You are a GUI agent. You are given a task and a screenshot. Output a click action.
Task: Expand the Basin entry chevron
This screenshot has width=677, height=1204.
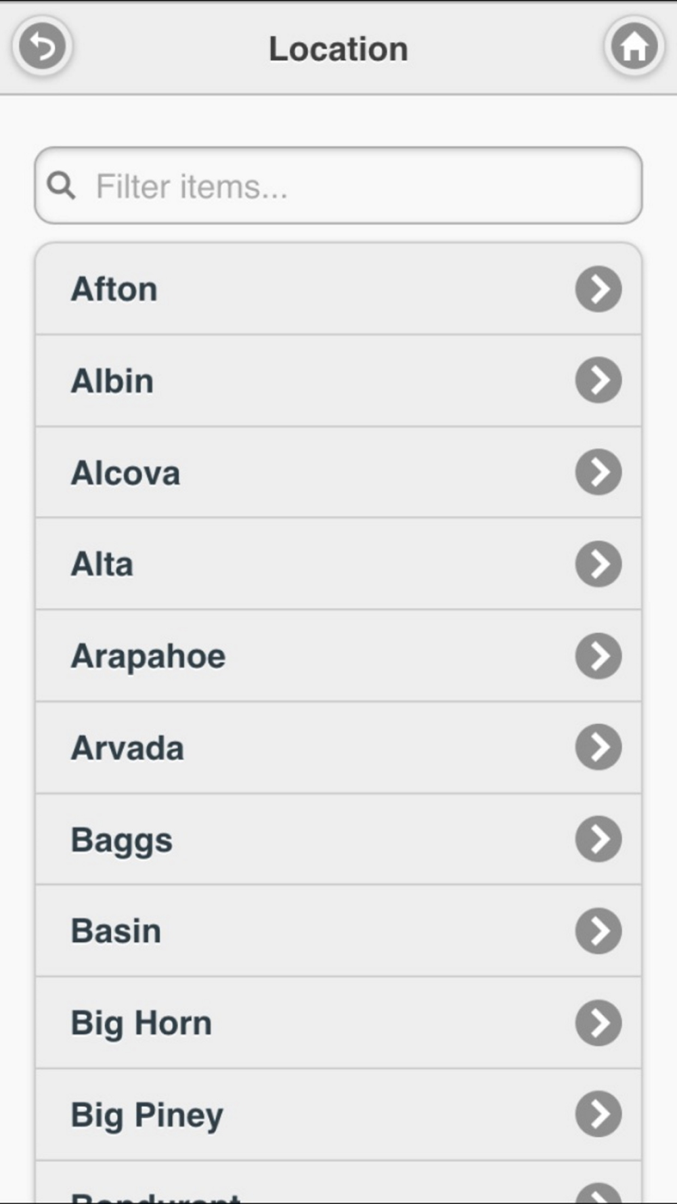(x=598, y=931)
